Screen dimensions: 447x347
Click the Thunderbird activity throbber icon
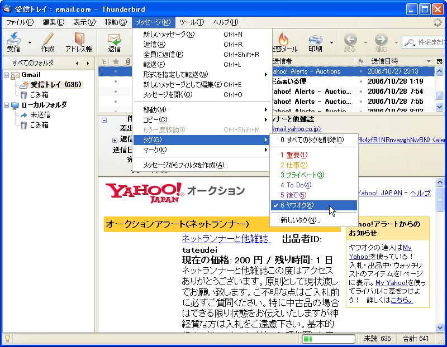(438, 22)
